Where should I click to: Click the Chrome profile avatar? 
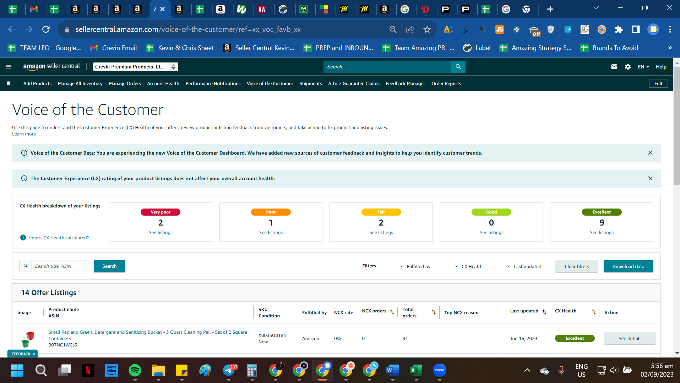point(653,29)
